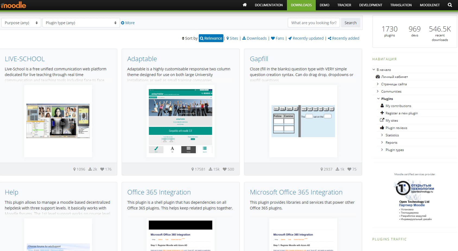
Task: Open the MOODLENET menu item
Action: (x=430, y=5)
